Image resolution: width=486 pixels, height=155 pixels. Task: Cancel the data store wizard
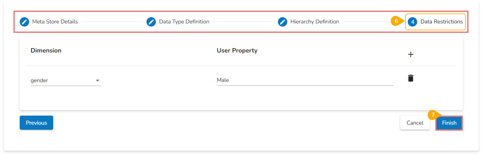click(x=415, y=123)
